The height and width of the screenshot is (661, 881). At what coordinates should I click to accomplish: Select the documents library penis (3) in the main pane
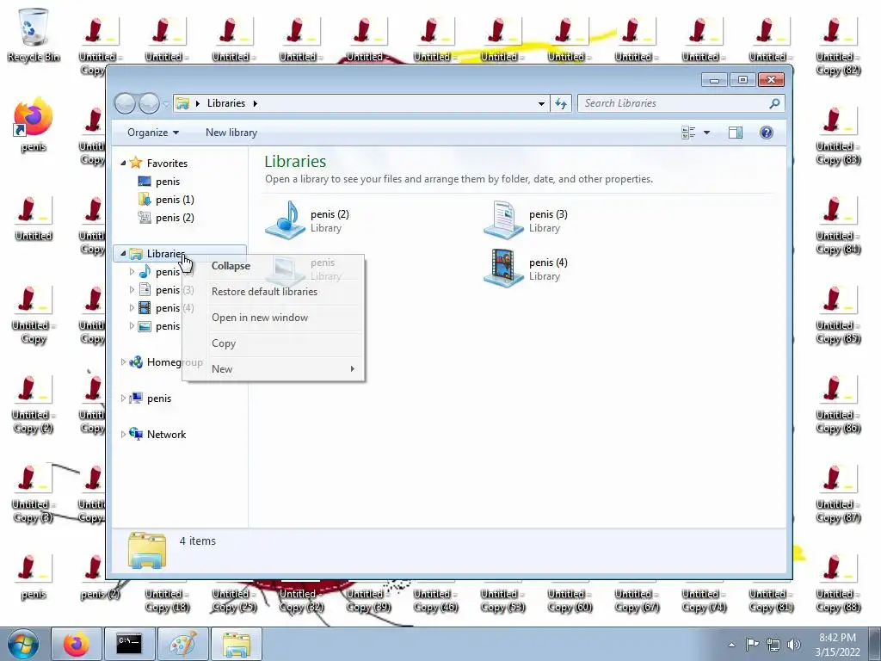(527, 220)
